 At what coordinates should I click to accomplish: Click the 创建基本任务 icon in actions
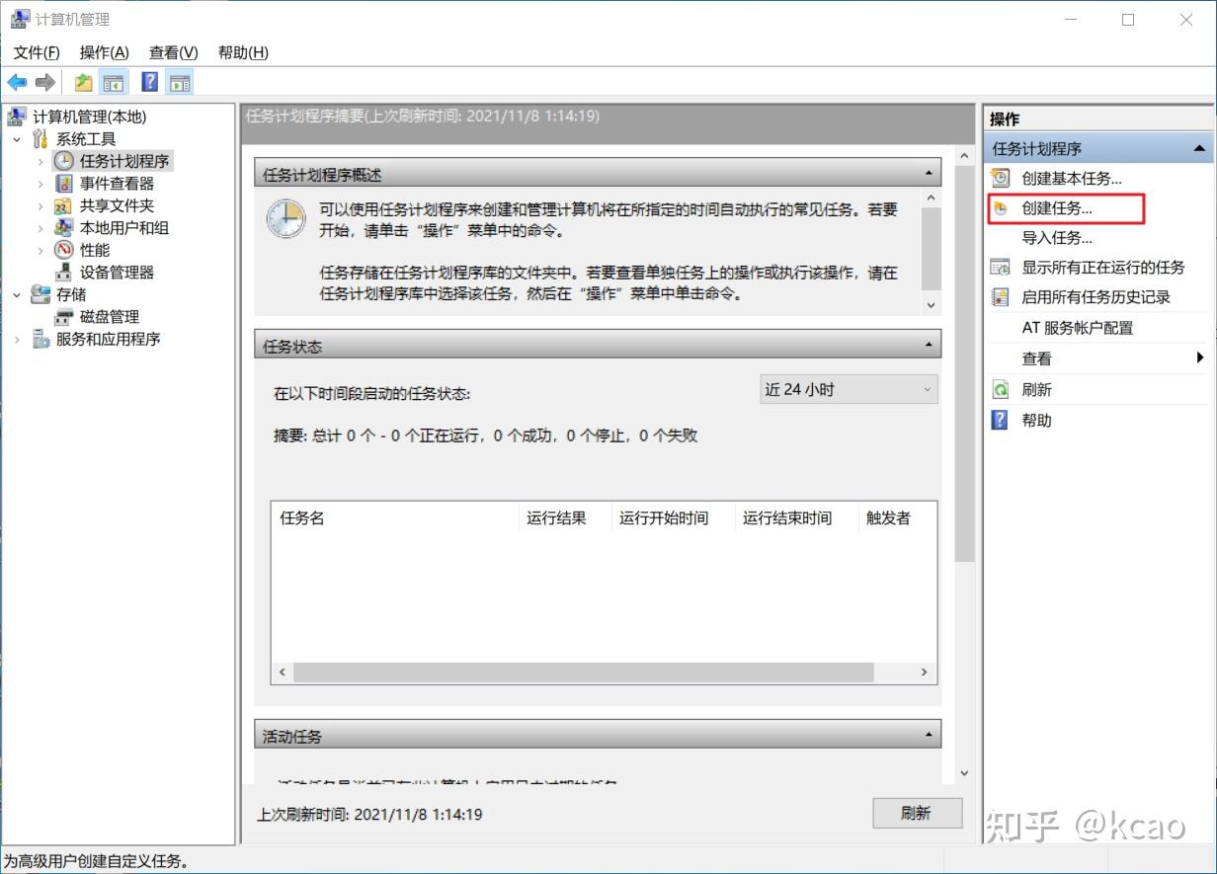pyautogui.click(x=1002, y=179)
